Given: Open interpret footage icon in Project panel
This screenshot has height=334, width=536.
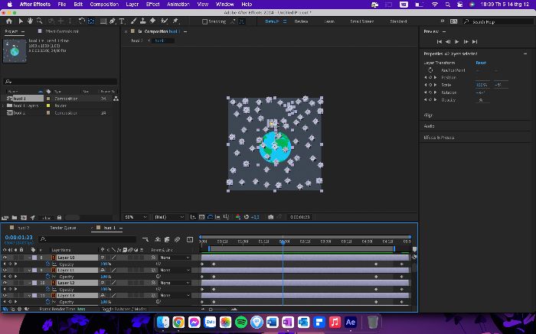Looking at the screenshot, I should coord(5,218).
